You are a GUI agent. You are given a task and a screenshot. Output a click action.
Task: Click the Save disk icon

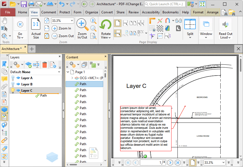[x=24, y=4]
